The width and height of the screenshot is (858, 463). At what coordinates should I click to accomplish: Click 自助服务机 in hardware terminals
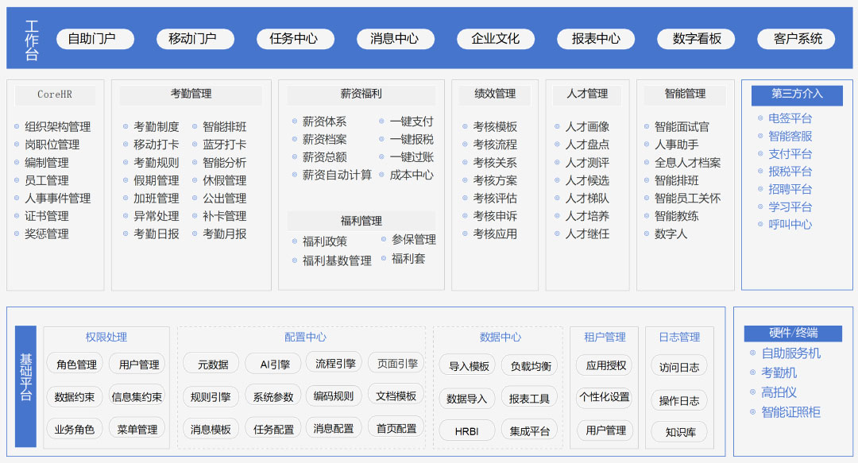[790, 353]
